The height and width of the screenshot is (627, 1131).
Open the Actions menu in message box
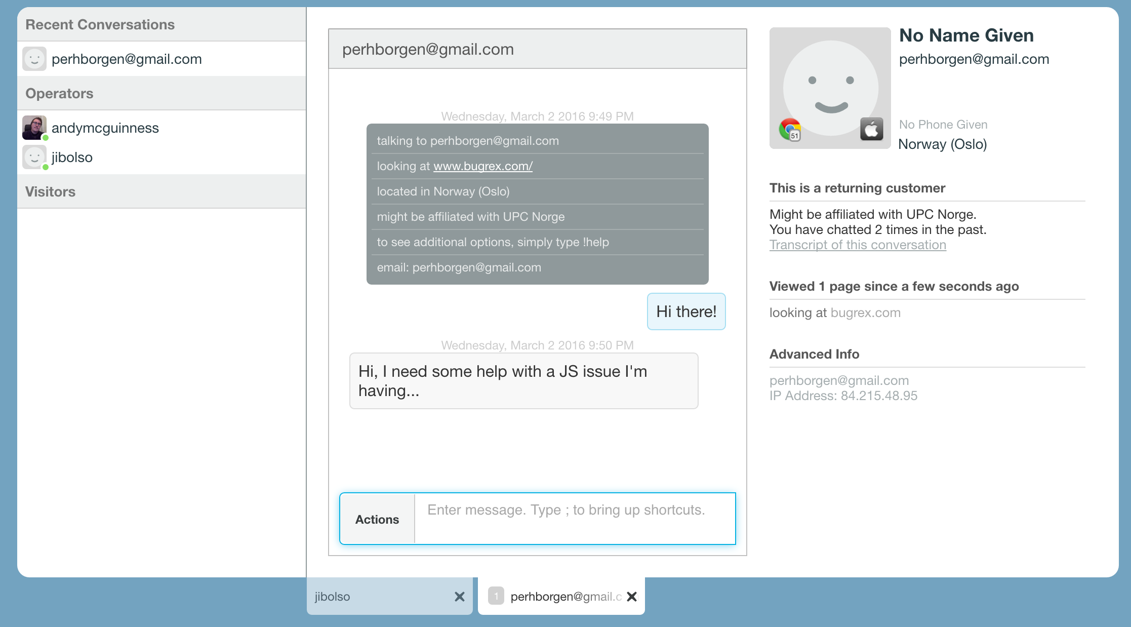(x=377, y=519)
